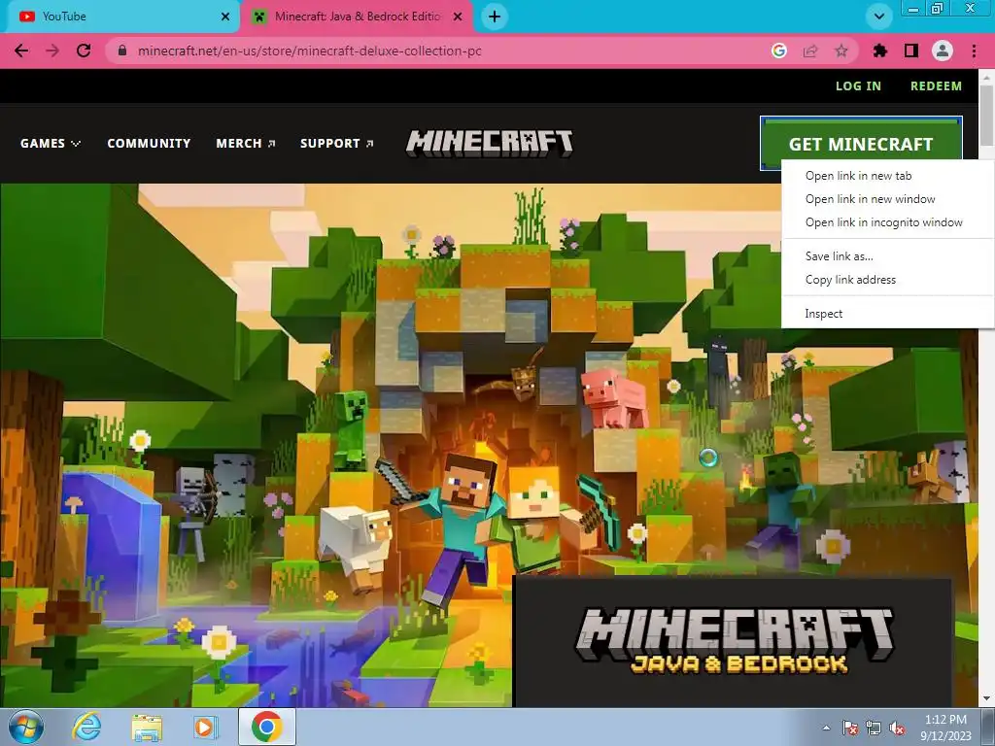Click the LOG IN link
995x746 pixels.
tap(858, 85)
